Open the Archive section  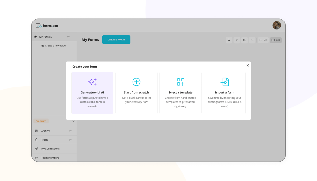point(45,131)
